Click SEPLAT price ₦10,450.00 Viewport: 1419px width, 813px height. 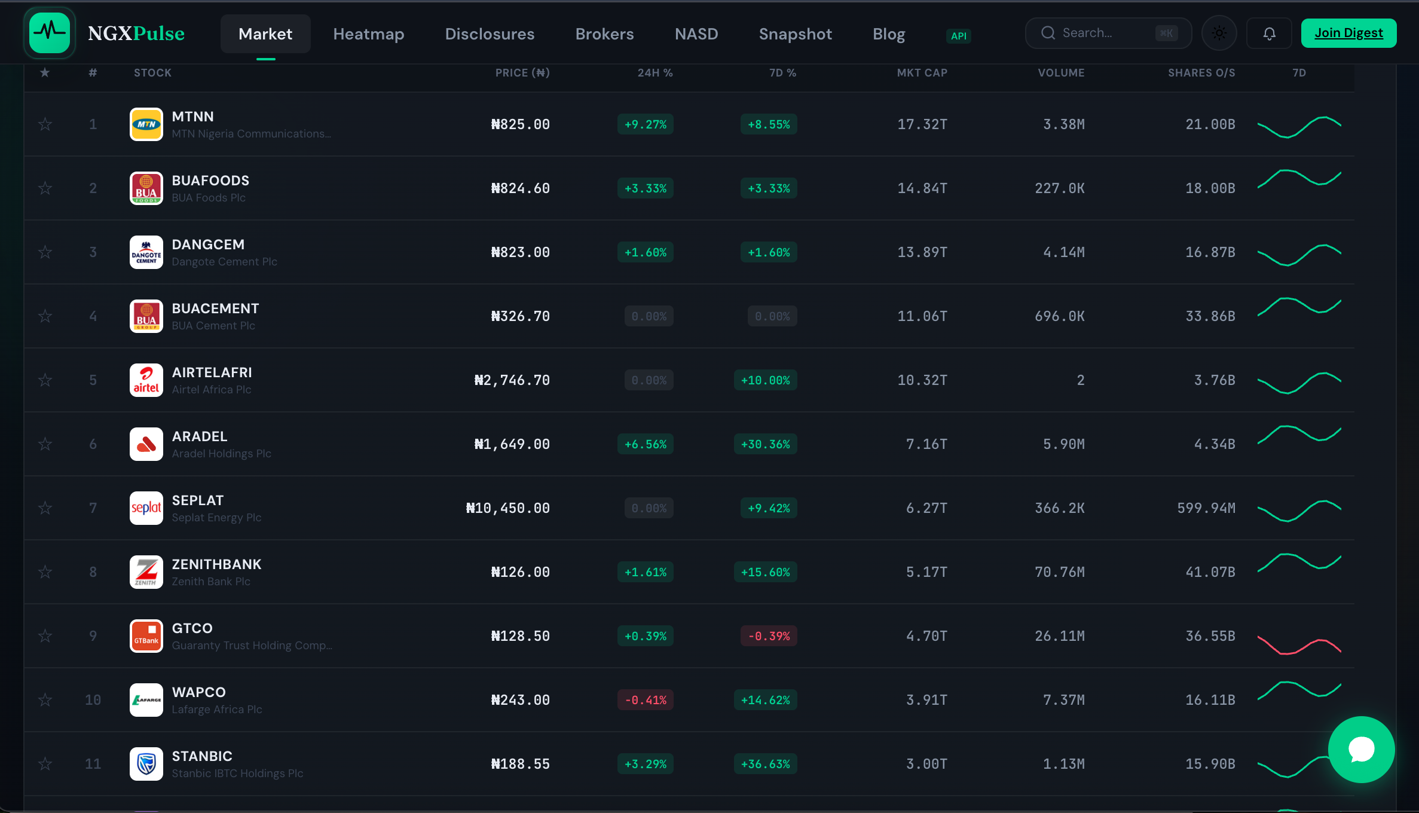pos(508,508)
